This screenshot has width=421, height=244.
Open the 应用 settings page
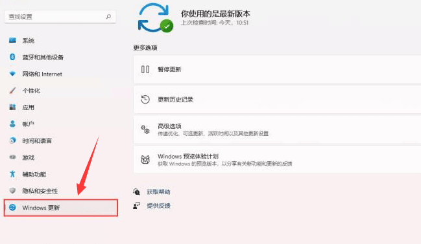(60, 107)
